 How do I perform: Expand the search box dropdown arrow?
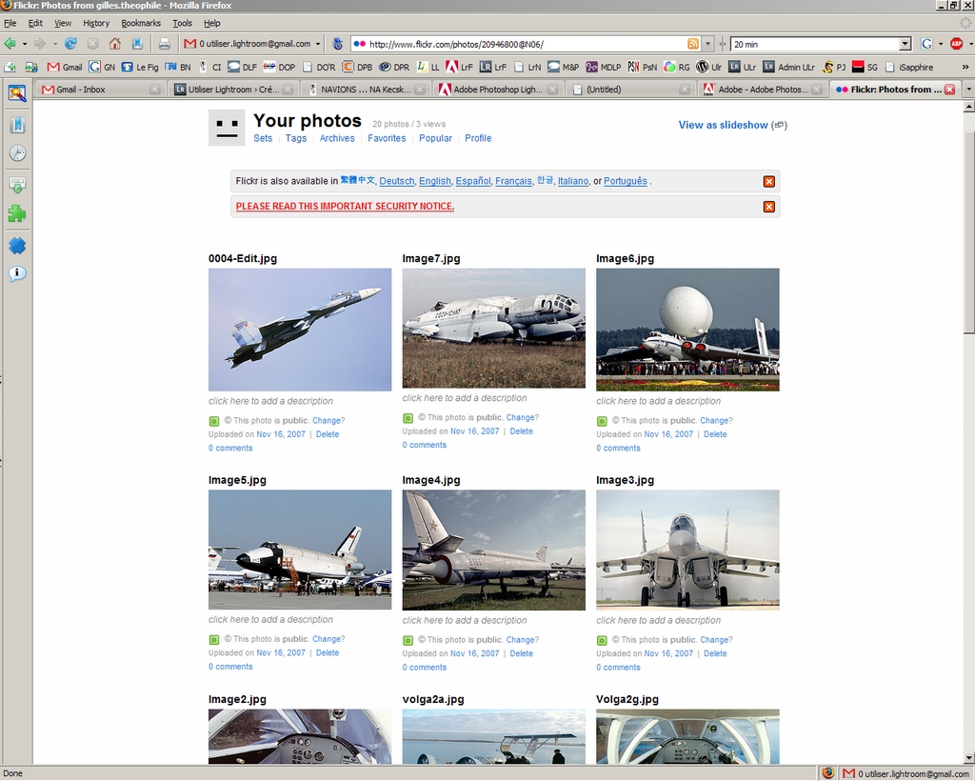click(x=905, y=44)
